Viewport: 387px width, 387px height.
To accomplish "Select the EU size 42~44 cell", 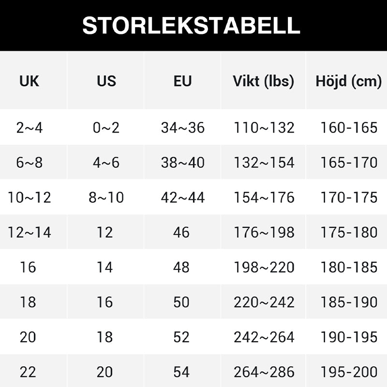I will (x=182, y=197).
